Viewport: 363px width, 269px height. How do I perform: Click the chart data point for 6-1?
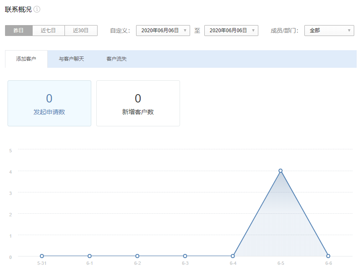point(90,256)
